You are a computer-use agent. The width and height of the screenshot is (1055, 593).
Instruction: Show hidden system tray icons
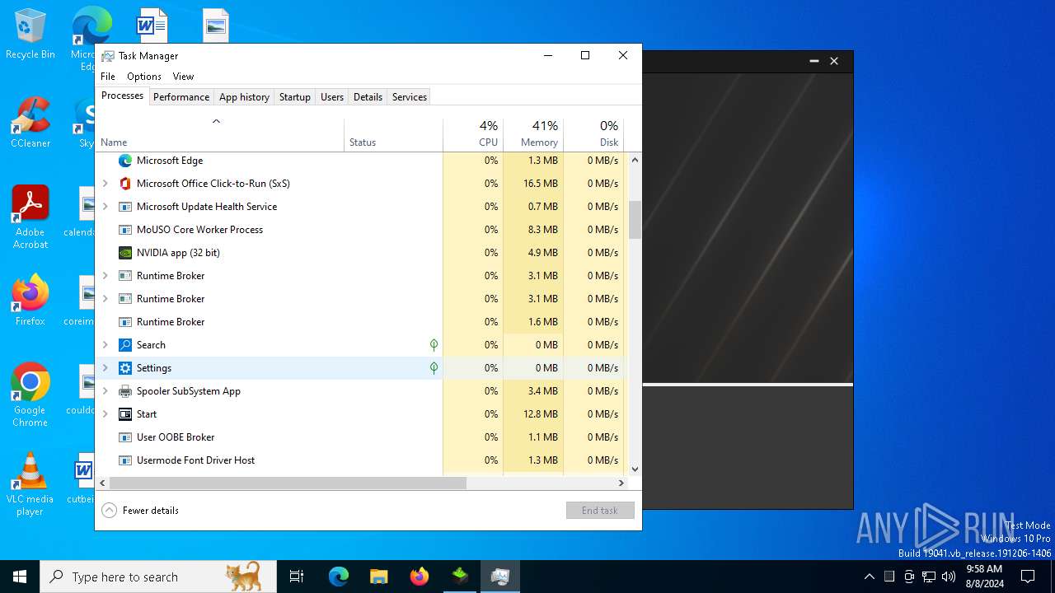[x=869, y=577]
